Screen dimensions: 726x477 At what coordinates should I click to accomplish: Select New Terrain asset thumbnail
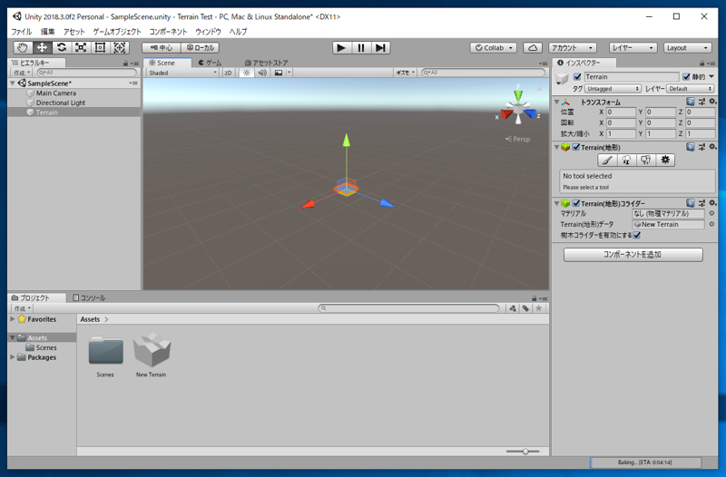[x=152, y=351]
